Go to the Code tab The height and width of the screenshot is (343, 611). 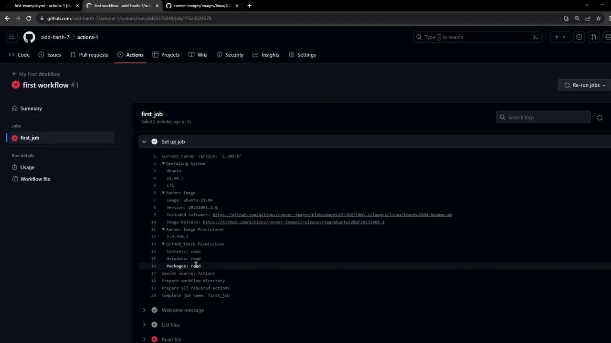click(x=19, y=55)
